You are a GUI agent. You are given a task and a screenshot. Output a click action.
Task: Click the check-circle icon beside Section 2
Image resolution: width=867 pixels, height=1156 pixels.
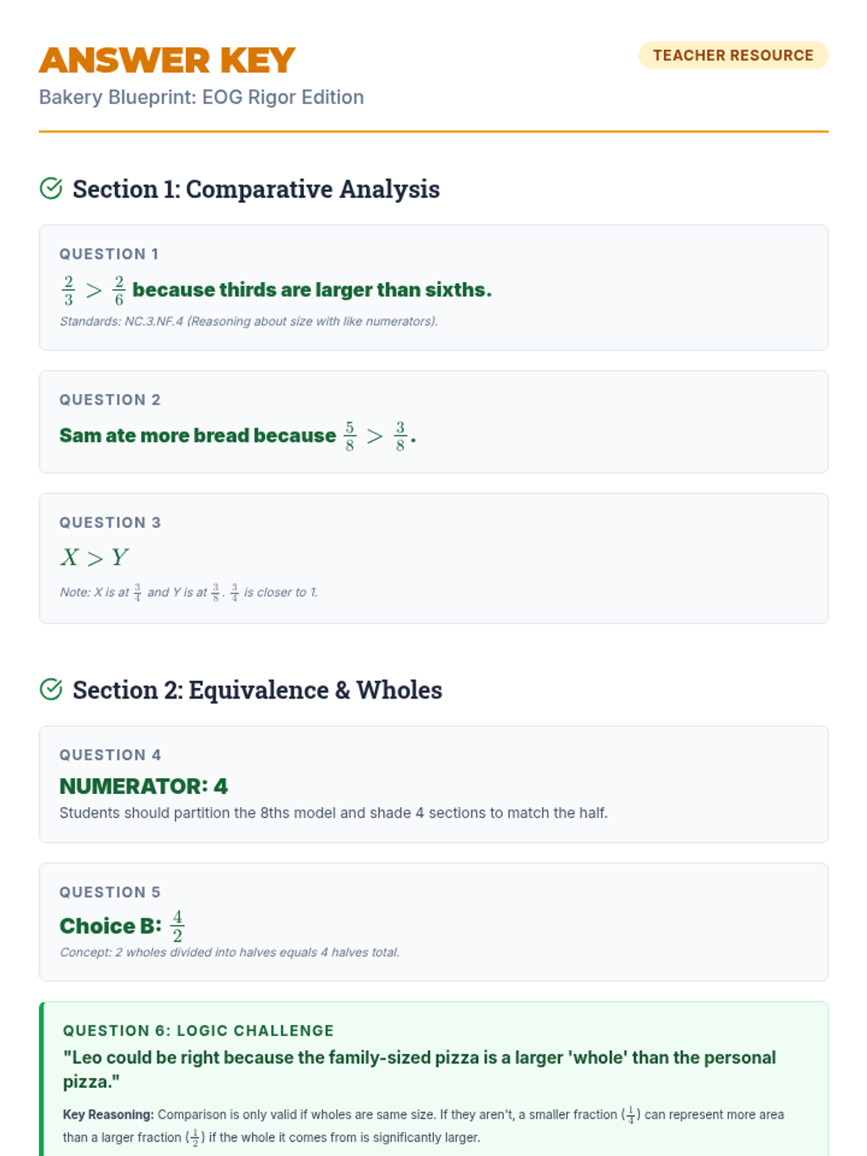[51, 689]
